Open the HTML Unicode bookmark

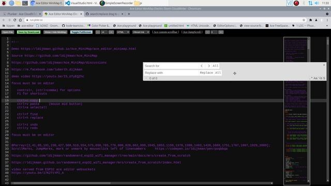(x=198, y=26)
